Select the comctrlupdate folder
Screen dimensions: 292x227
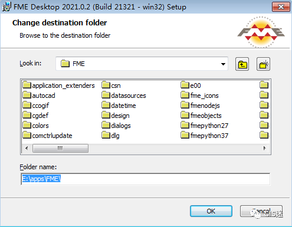[x=47, y=136]
